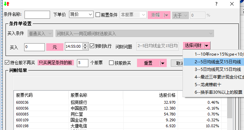Click the time stepper down arrow

pyautogui.click(x=85, y=48)
